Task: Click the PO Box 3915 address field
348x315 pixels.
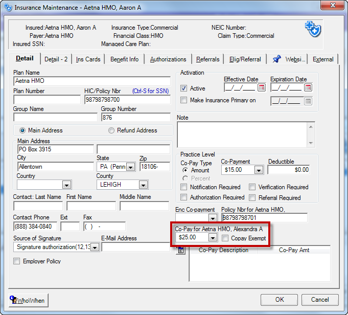Action: (x=56, y=149)
